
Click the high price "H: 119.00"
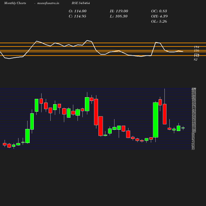(119, 11)
